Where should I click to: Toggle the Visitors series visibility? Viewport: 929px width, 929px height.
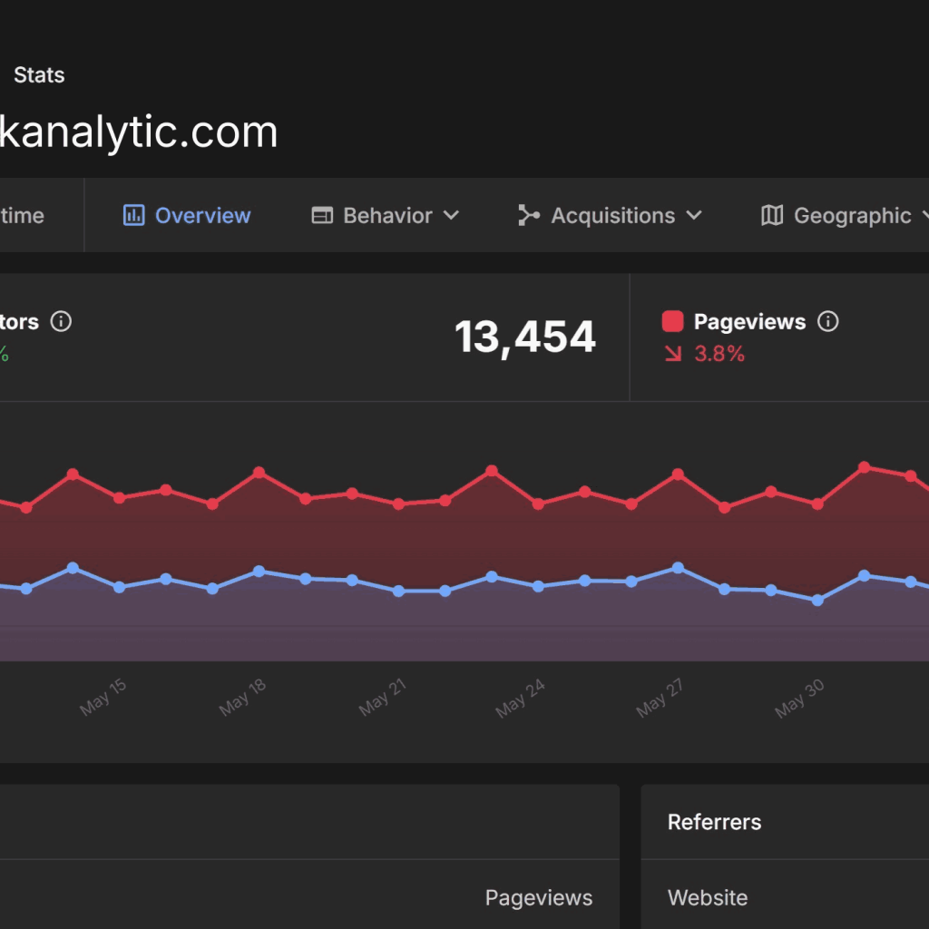pos(18,321)
